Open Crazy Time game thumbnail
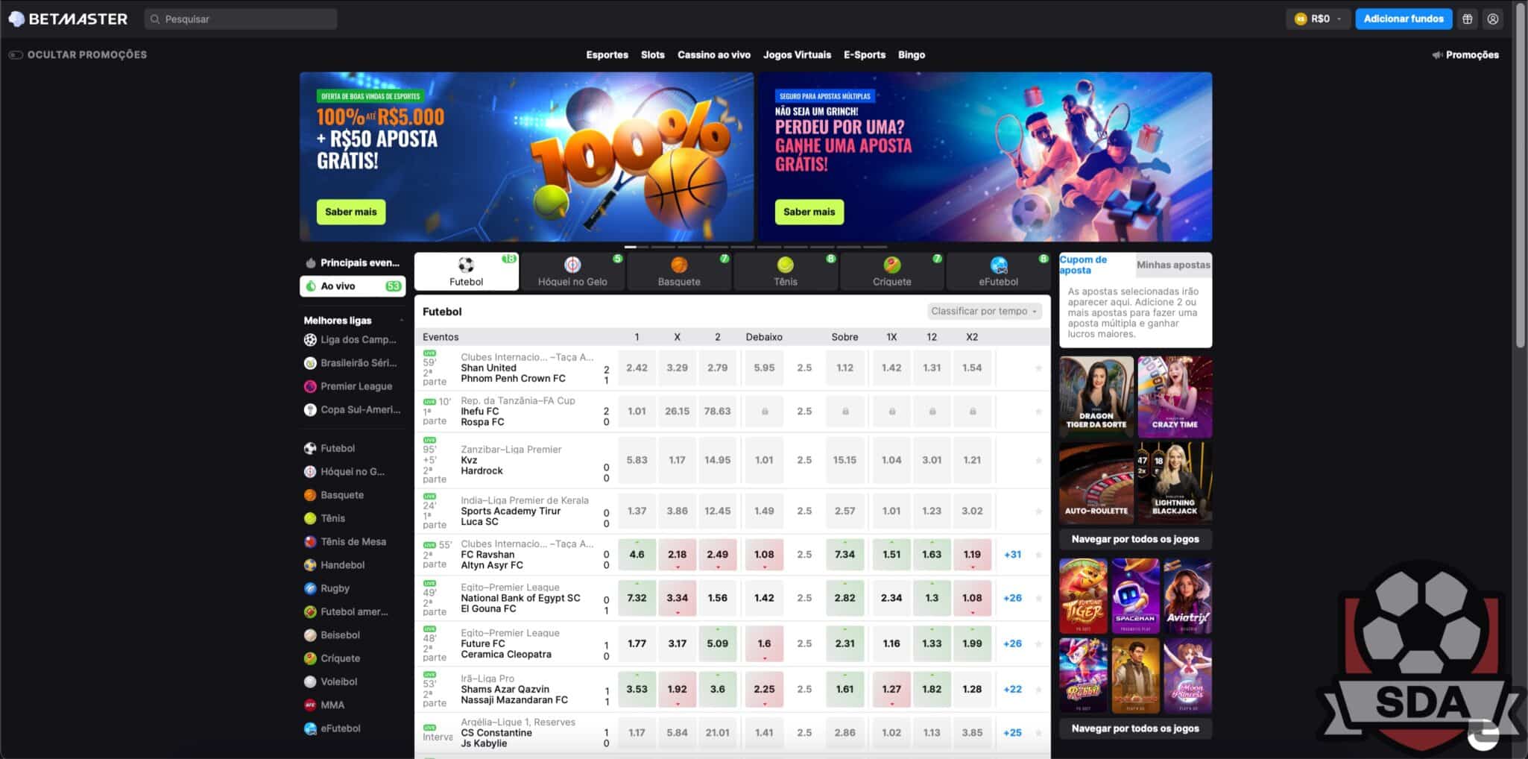This screenshot has width=1528, height=759. pos(1175,397)
